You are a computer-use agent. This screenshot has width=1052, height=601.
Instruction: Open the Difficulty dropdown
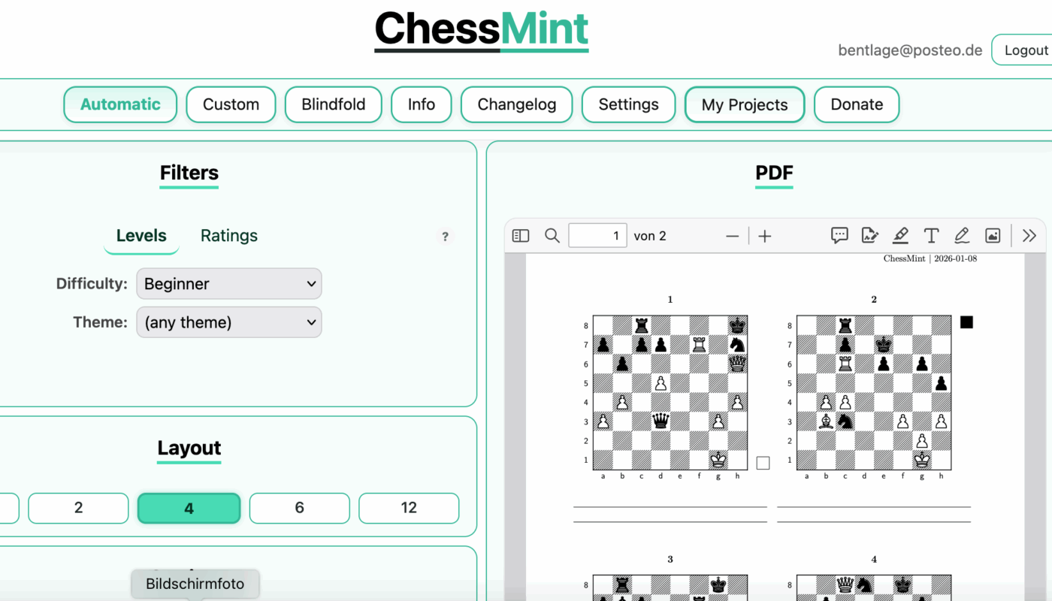[x=229, y=284]
